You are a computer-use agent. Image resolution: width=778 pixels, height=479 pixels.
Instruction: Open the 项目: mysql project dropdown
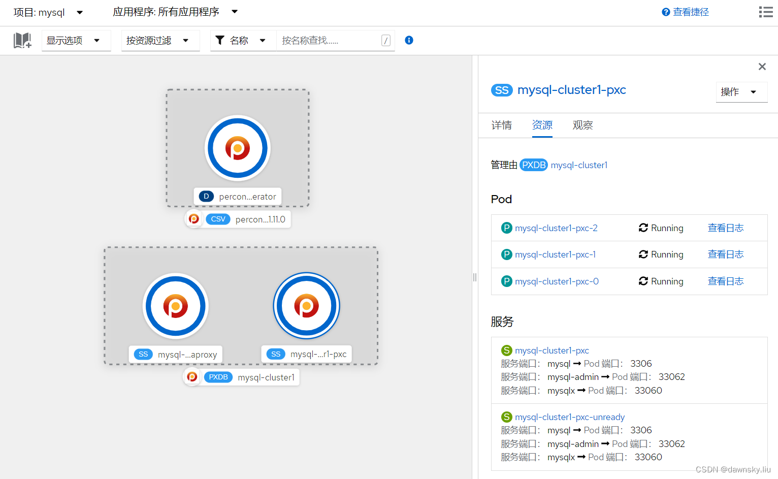tap(48, 12)
